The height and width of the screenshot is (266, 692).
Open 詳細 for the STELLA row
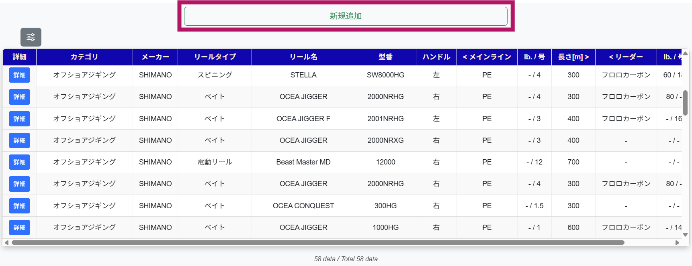click(19, 75)
